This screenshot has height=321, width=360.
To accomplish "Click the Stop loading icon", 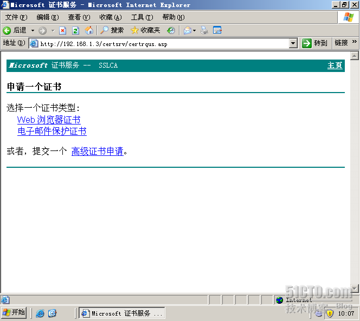I will [x=62, y=30].
